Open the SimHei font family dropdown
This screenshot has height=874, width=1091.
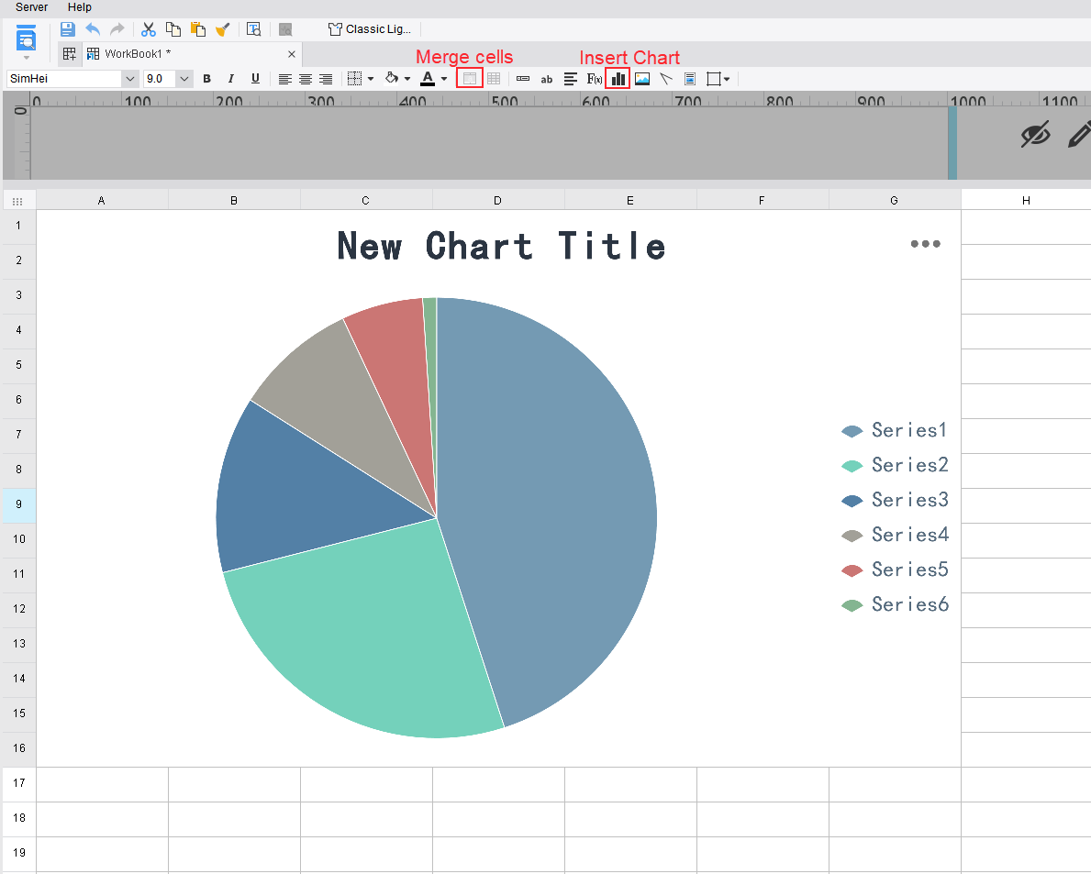[x=129, y=79]
